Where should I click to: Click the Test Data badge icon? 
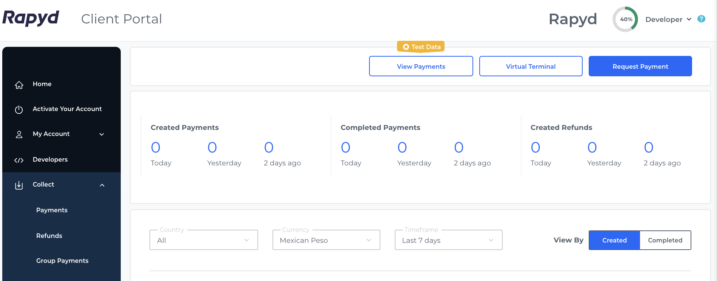click(406, 47)
